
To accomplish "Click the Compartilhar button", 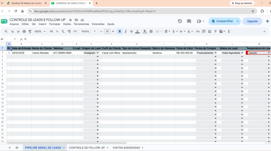I will tap(222, 21).
